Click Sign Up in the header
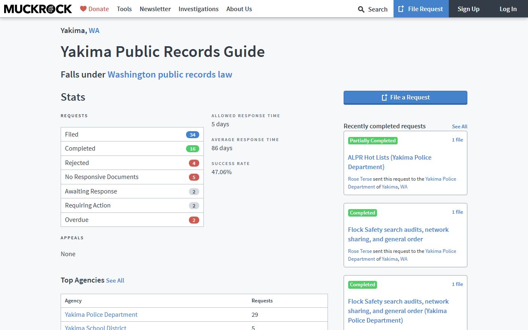This screenshot has width=528, height=330. [469, 9]
